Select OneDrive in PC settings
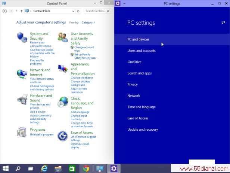Image resolution: width=230 pixels, height=173 pixels. click(172, 62)
